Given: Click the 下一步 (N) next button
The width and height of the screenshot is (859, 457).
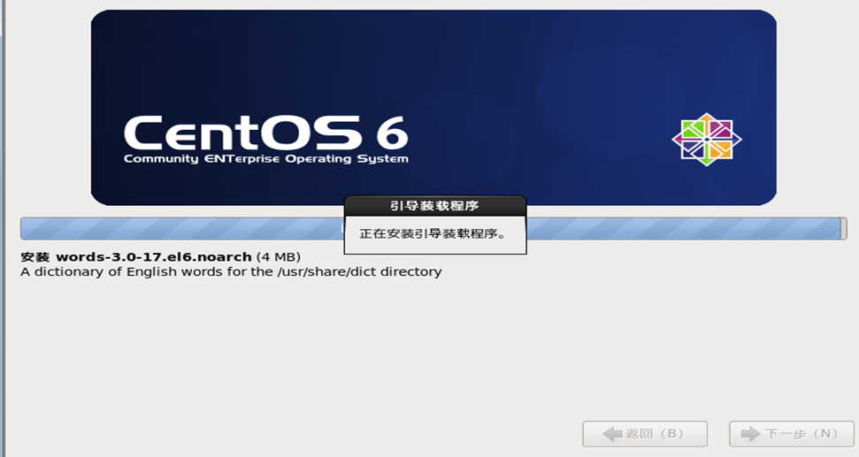Looking at the screenshot, I should tap(792, 434).
